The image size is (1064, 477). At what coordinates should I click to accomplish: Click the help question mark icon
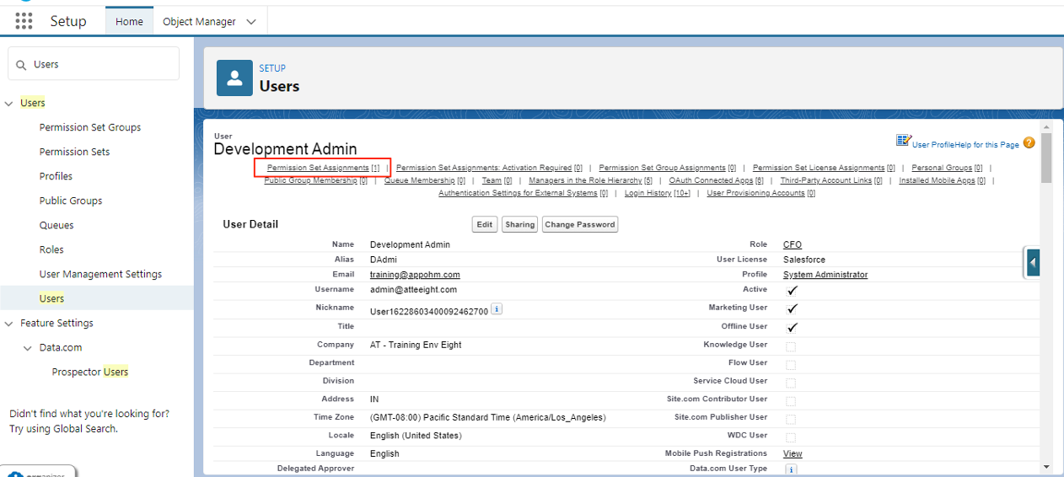(1029, 143)
